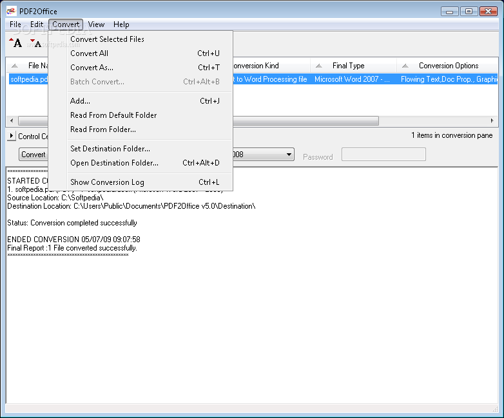This screenshot has width=504, height=418.
Task: Click the 'Destination Location' log line
Action: [x=131, y=206]
